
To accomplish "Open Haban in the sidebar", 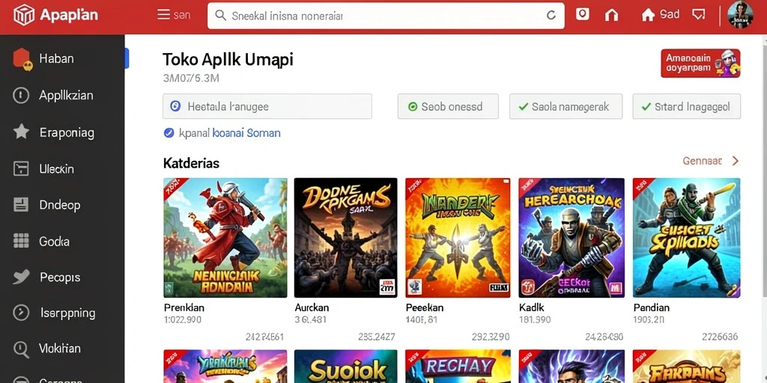I will point(62,59).
